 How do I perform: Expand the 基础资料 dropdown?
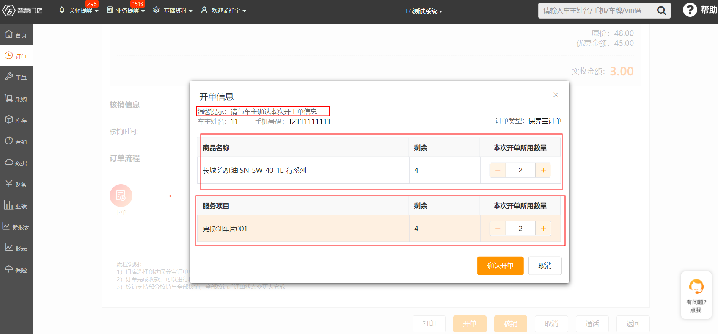(x=191, y=11)
